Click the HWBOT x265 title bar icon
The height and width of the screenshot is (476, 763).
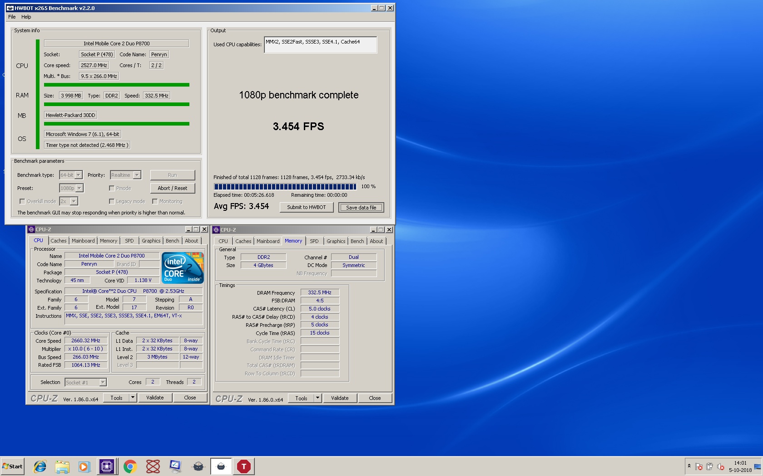[x=10, y=8]
